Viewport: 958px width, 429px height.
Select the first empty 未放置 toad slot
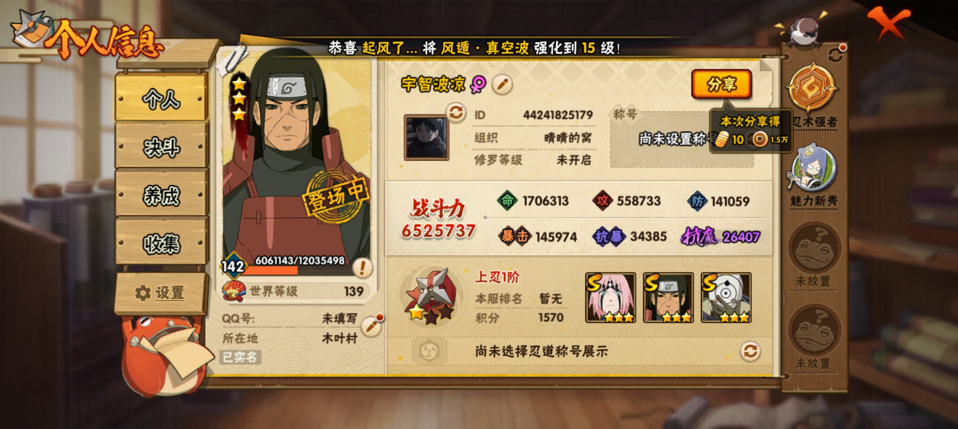(x=814, y=248)
